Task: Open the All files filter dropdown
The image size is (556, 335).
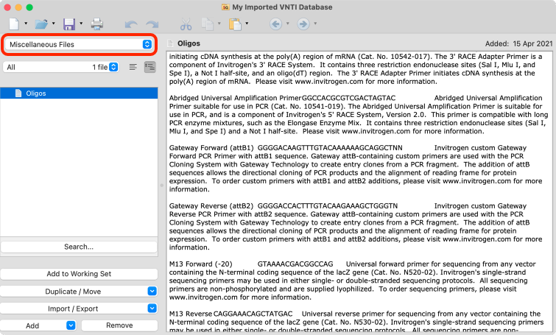Action: tap(61, 67)
